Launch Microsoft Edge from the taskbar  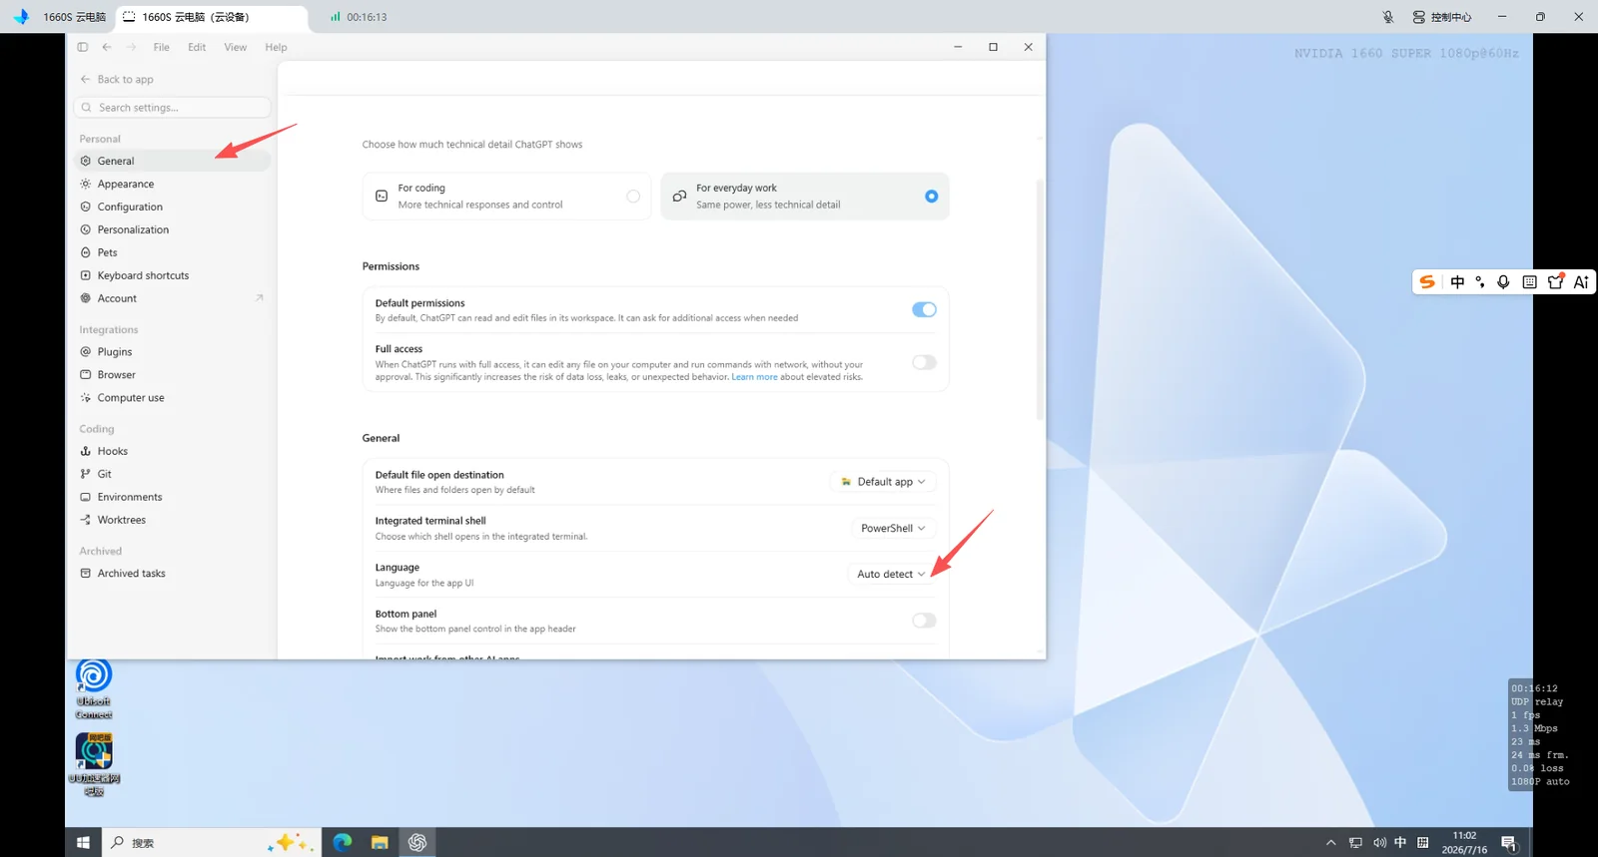tap(343, 843)
